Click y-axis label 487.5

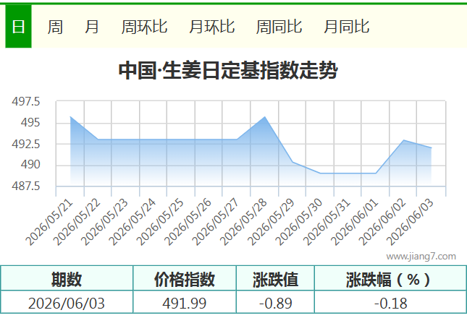tap(25, 186)
